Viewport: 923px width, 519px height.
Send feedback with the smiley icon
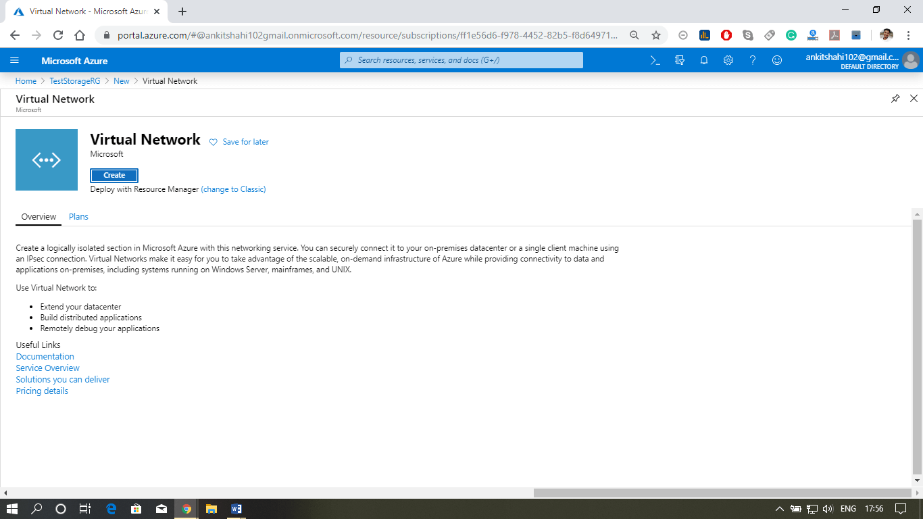[x=777, y=60]
